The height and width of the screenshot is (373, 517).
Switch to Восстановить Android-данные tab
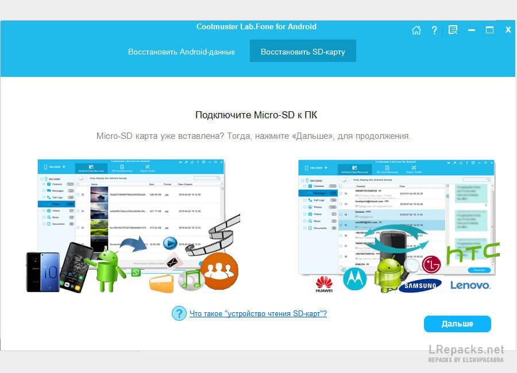click(182, 52)
